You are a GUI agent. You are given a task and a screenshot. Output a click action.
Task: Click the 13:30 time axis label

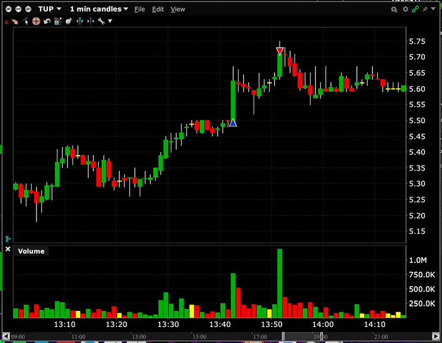(x=168, y=324)
